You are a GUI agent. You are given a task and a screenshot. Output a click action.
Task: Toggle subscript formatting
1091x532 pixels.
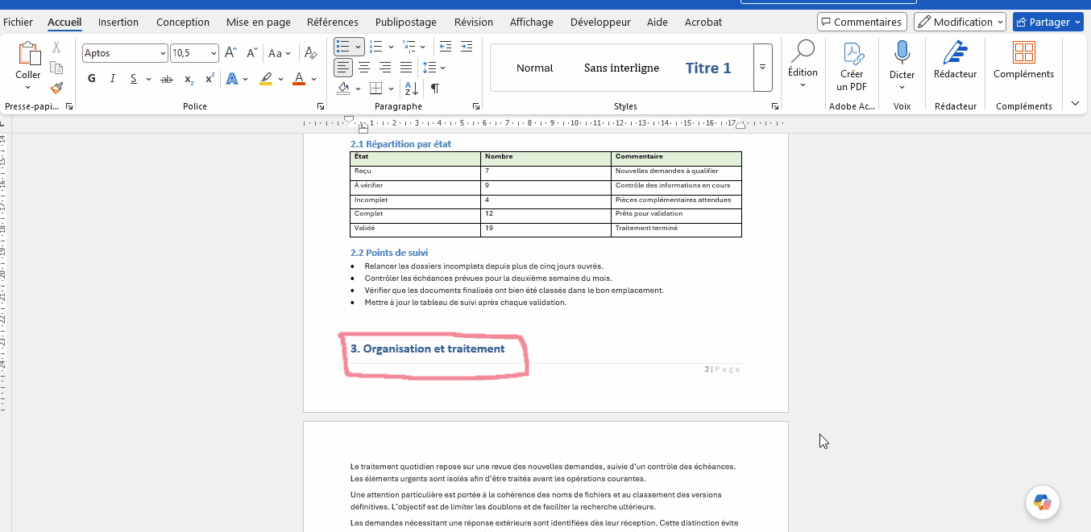[189, 79]
